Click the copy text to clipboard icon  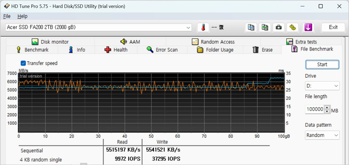(x=251, y=27)
